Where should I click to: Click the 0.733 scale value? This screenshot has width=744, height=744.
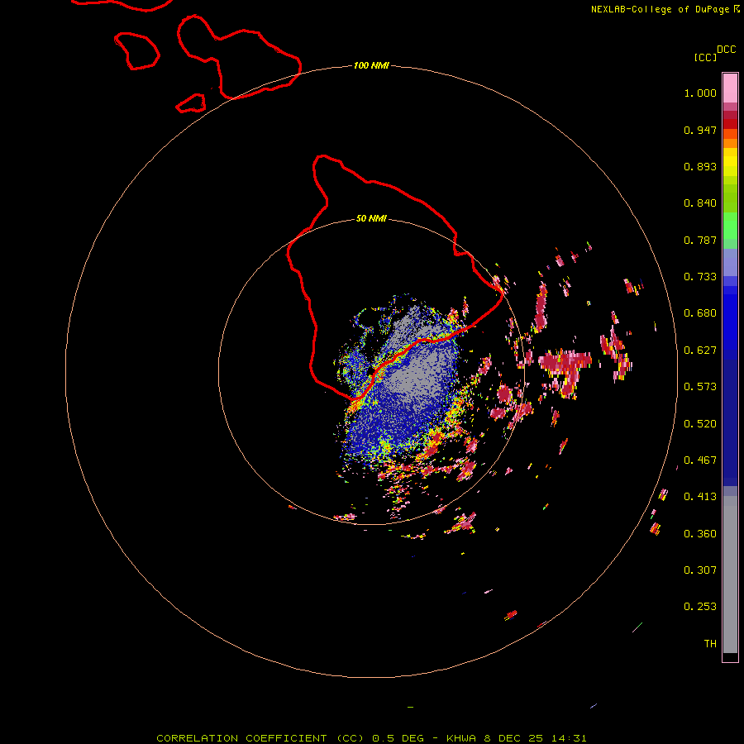tap(700, 277)
